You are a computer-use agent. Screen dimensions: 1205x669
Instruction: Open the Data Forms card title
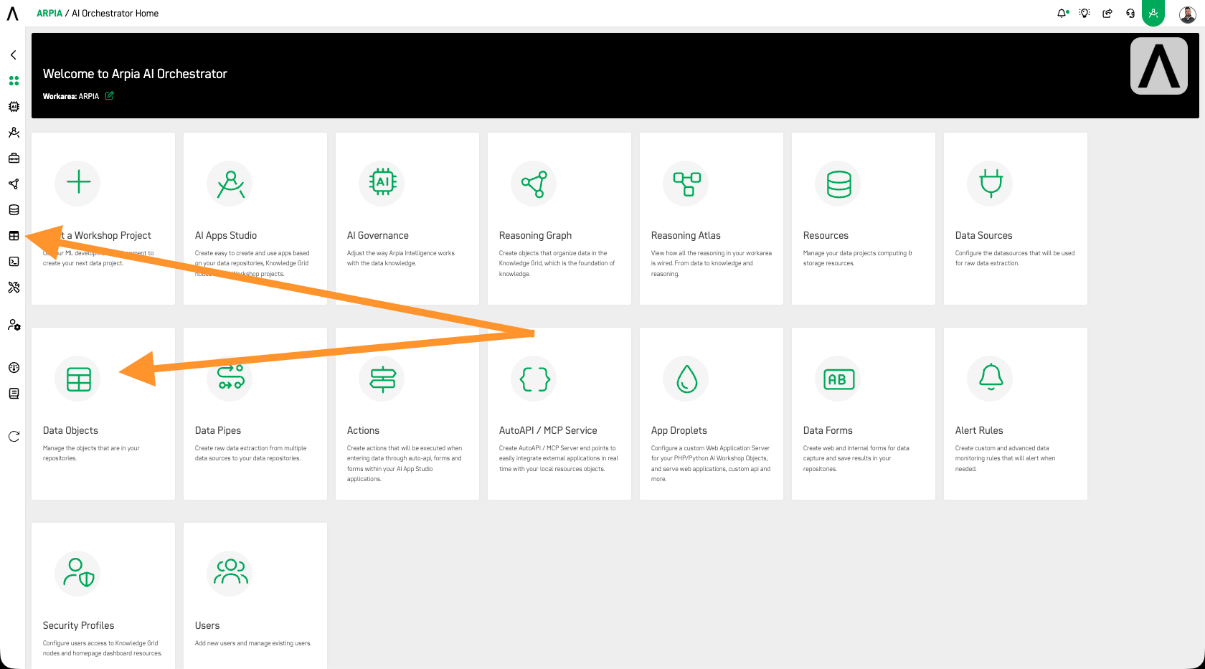(x=828, y=430)
